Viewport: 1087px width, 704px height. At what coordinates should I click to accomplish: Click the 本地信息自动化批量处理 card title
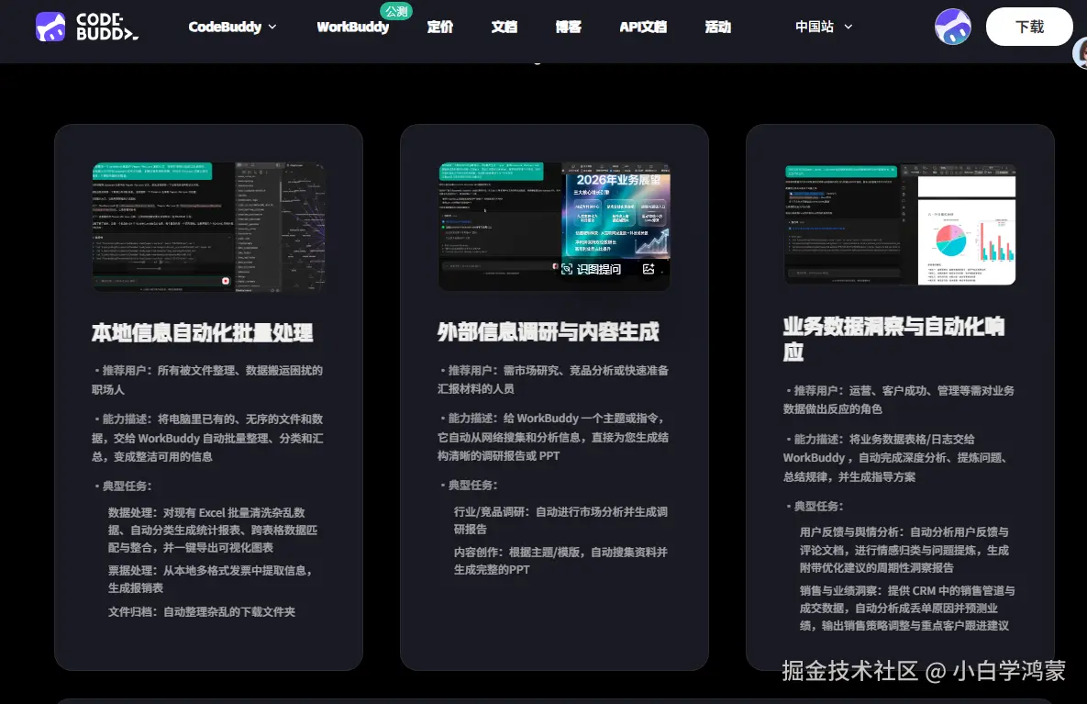click(201, 333)
